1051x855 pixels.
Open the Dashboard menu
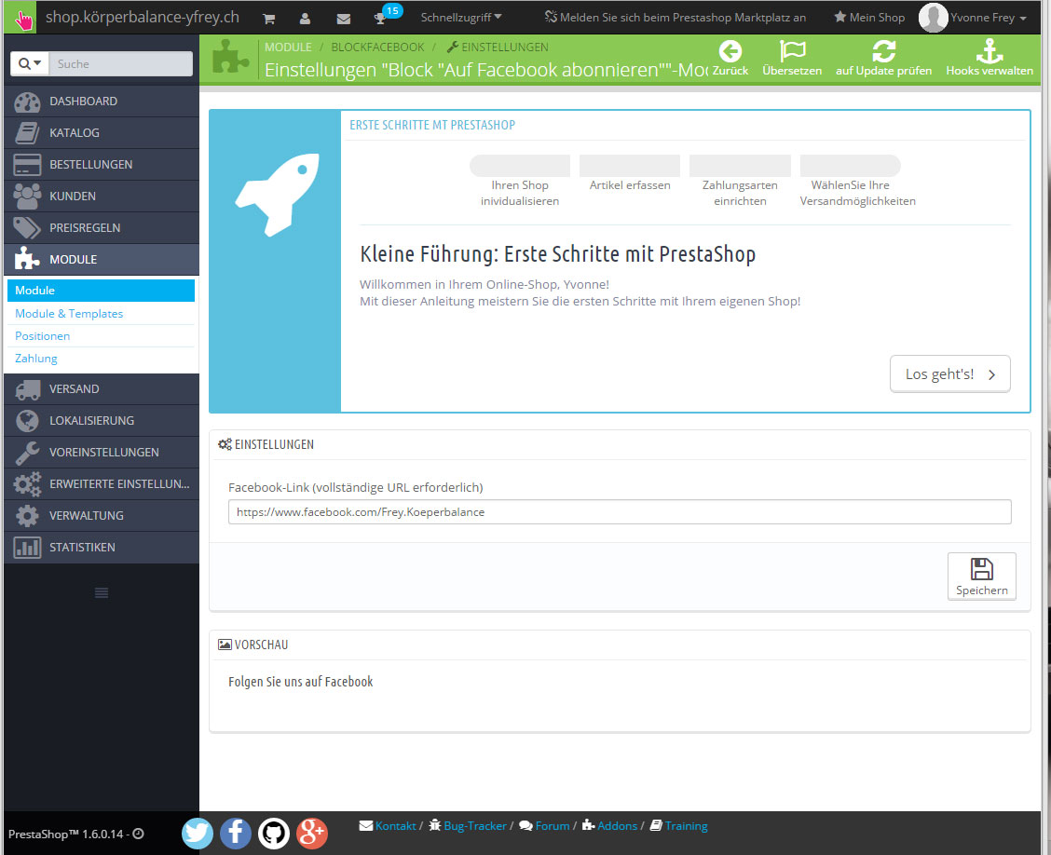(102, 102)
